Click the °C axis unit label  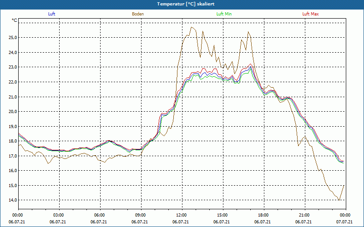click(15, 20)
